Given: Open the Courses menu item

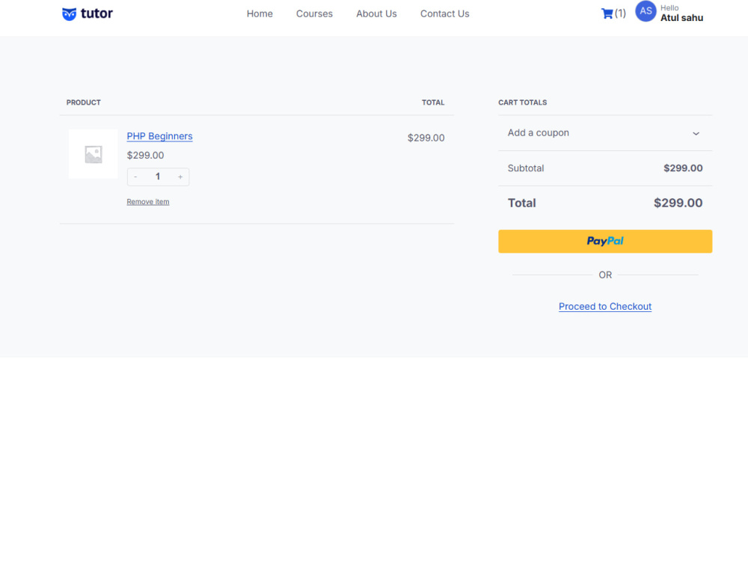Looking at the screenshot, I should point(314,13).
